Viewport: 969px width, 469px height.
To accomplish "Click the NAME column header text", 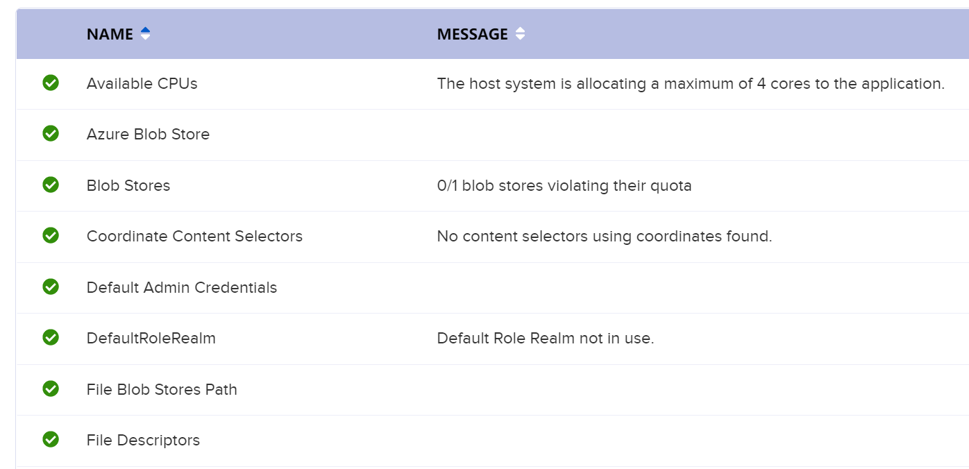I will coord(110,34).
